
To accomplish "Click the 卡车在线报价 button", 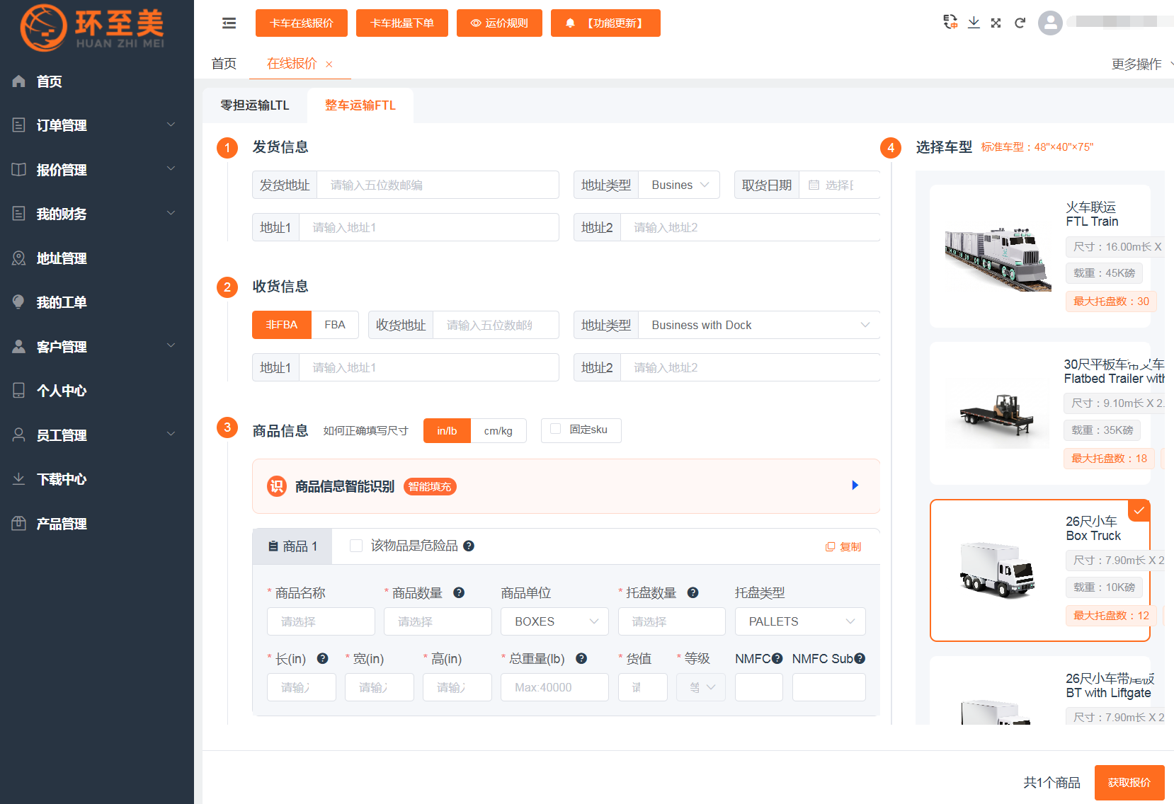I will [302, 23].
